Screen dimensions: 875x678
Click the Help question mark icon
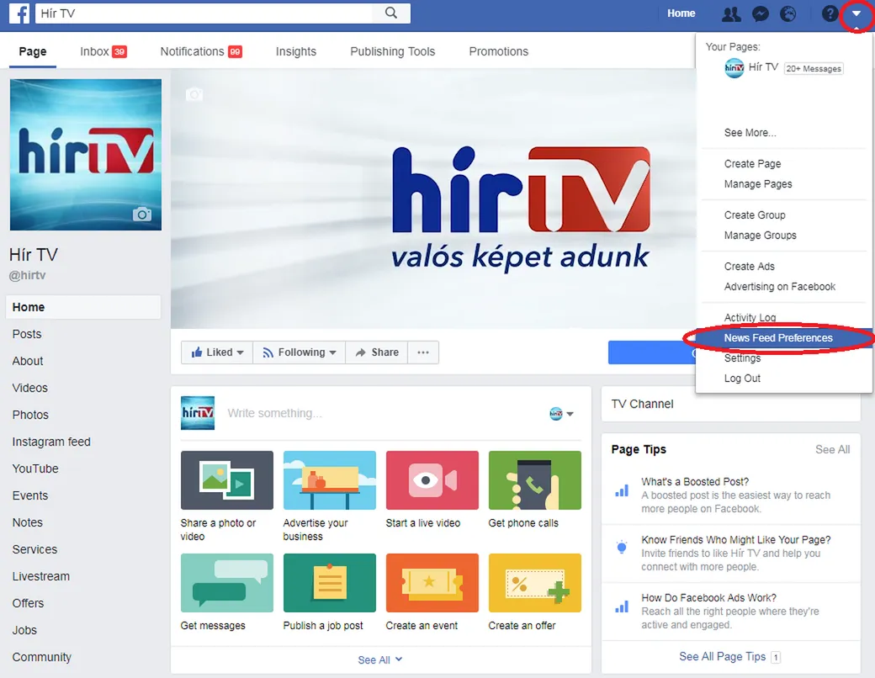[x=830, y=13]
